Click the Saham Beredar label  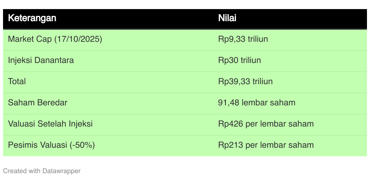[x=38, y=103]
